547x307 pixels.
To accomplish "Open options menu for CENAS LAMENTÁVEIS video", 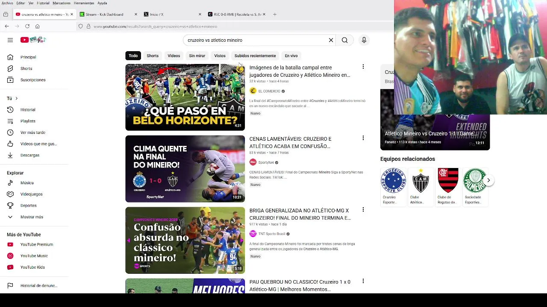I will (363, 138).
